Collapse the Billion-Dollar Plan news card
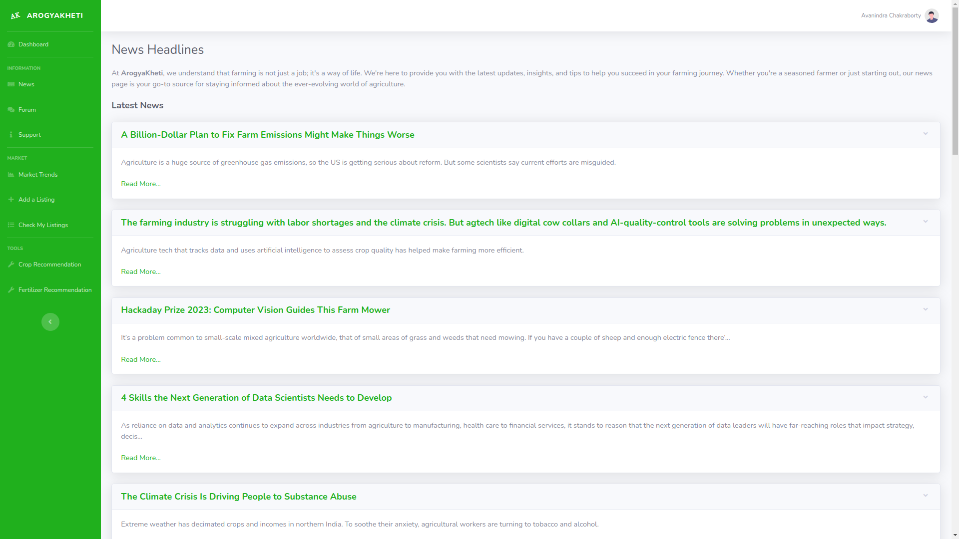 tap(925, 134)
